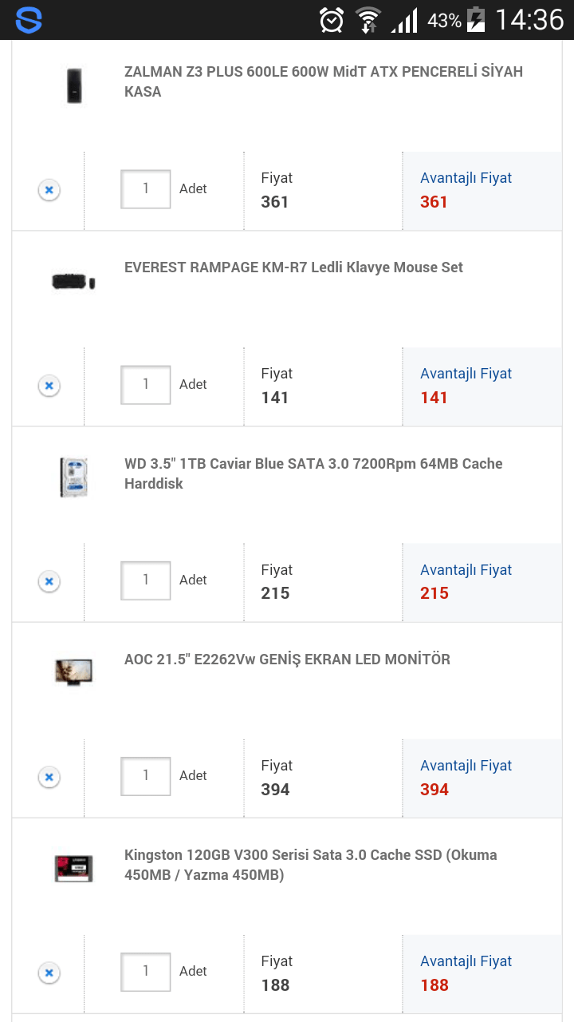Edit quantity field for WD harddisk
The image size is (574, 1022).
tap(146, 580)
